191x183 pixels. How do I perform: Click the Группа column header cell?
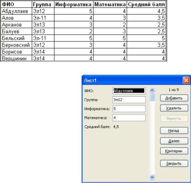pos(43,4)
